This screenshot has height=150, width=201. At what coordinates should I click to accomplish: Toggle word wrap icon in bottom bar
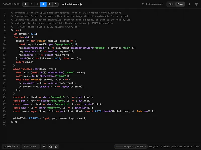[x=44, y=146]
